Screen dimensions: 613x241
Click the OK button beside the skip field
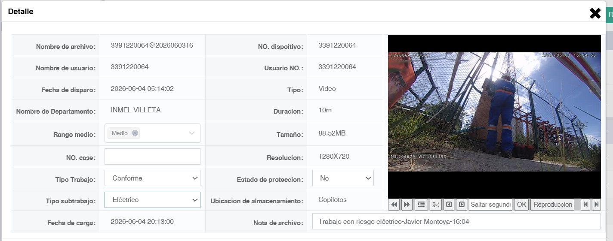click(521, 205)
